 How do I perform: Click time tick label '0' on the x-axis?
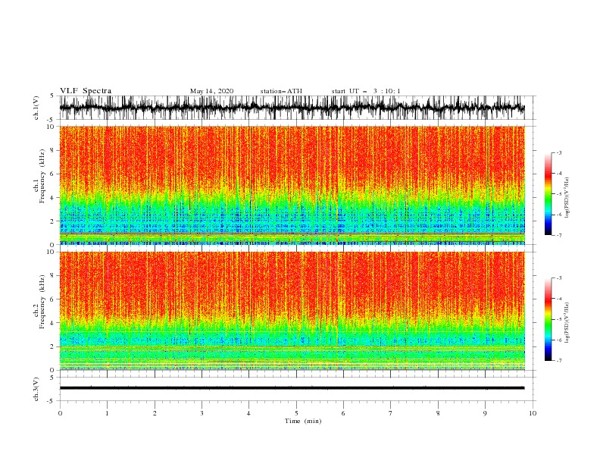60,413
